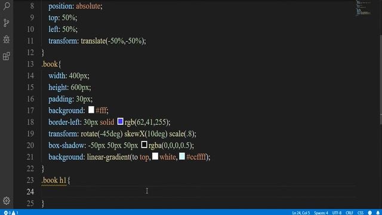Click 'position: absolute;' line
The height and width of the screenshot is (215, 382).
click(x=75, y=6)
